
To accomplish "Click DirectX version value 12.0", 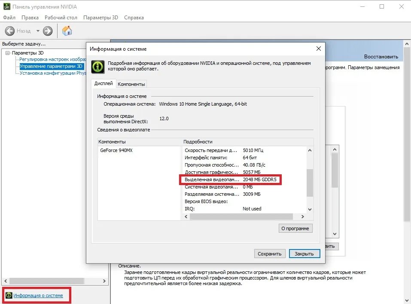I will [164, 119].
